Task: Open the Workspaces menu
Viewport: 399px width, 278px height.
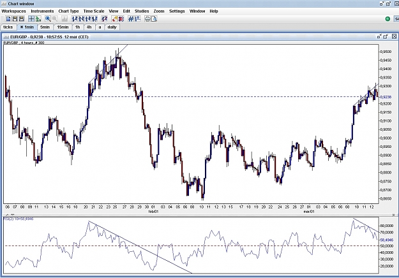Action: (14, 11)
